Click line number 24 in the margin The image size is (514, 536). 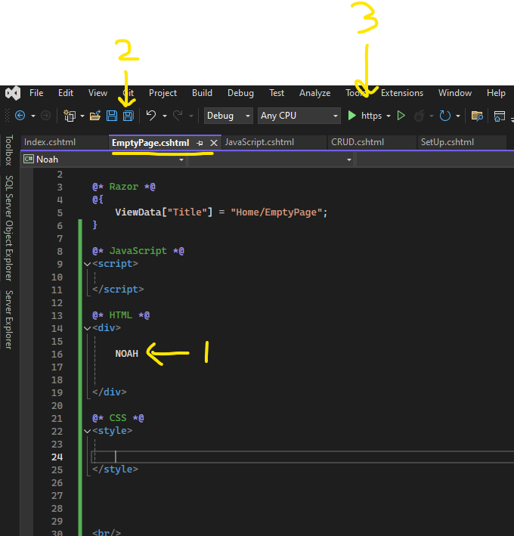pyautogui.click(x=57, y=457)
